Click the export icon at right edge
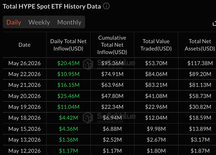 (214, 23)
